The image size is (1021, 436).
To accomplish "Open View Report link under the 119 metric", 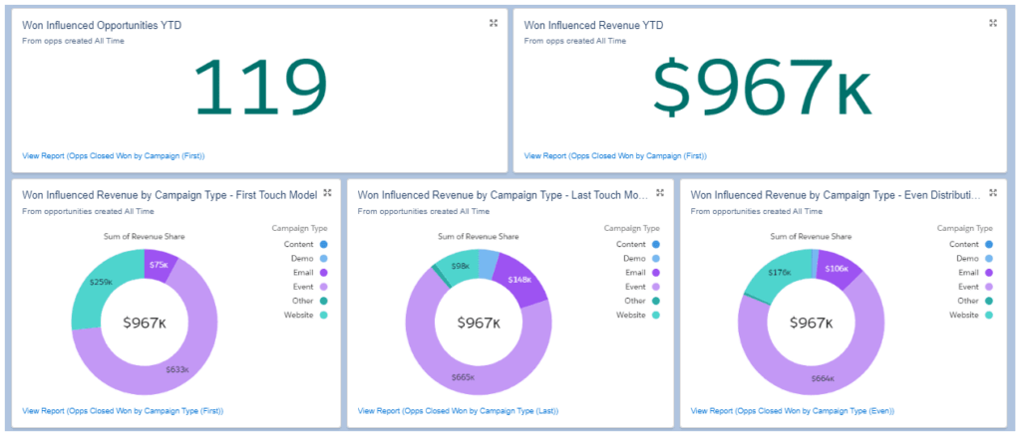I will pyautogui.click(x=114, y=156).
